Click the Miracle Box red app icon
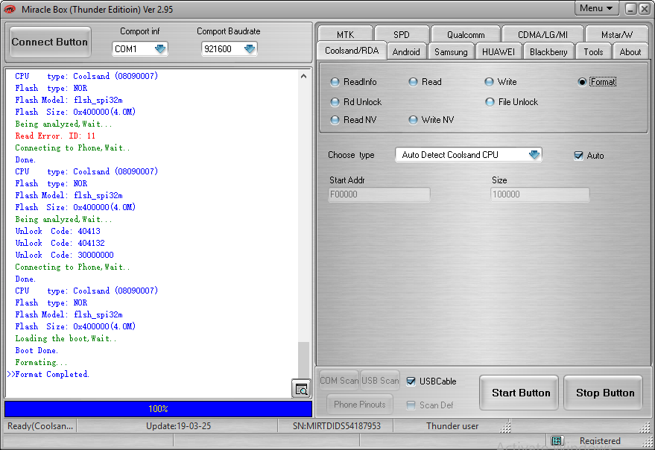The width and height of the screenshot is (655, 450). click(10, 9)
